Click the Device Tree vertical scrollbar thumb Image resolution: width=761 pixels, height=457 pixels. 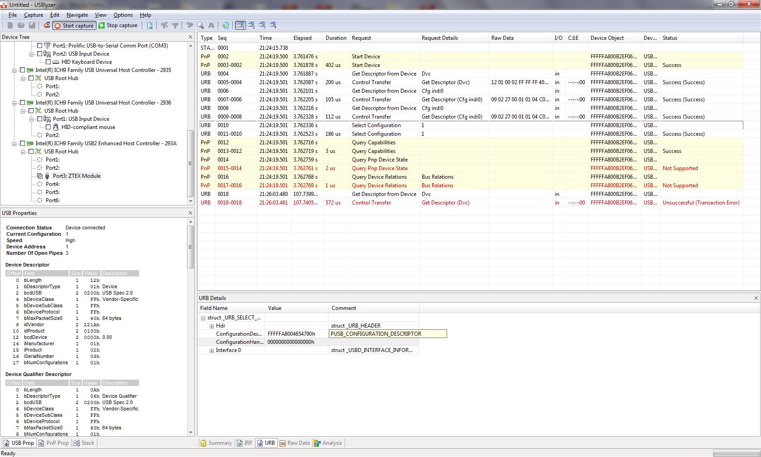point(191,163)
